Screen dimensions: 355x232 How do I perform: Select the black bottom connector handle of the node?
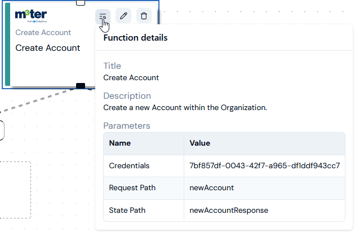click(81, 86)
